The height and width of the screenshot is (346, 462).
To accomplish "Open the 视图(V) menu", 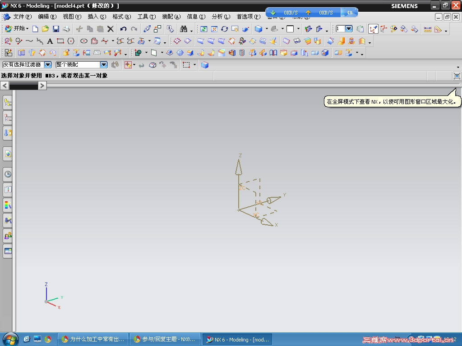I will click(72, 17).
